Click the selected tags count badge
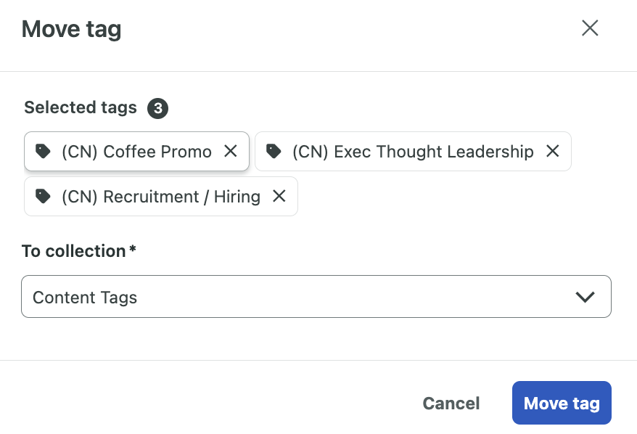637x434 pixels. point(157,109)
